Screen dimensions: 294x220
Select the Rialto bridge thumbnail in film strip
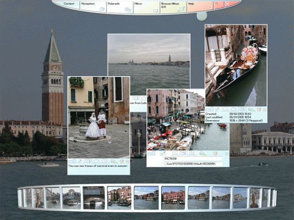71,198
